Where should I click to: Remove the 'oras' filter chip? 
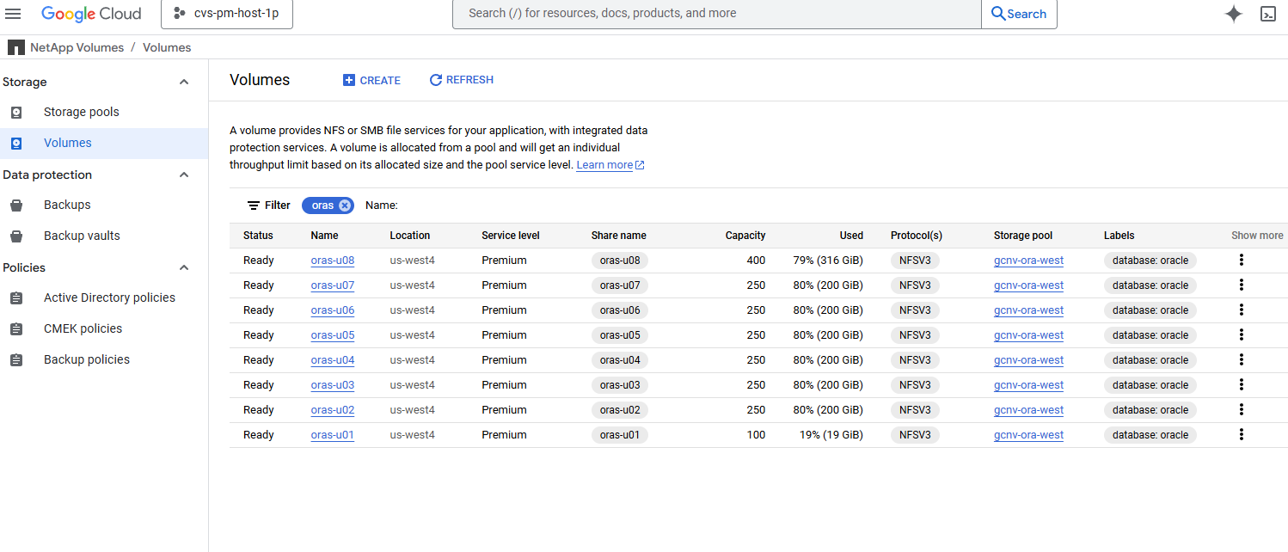[345, 205]
